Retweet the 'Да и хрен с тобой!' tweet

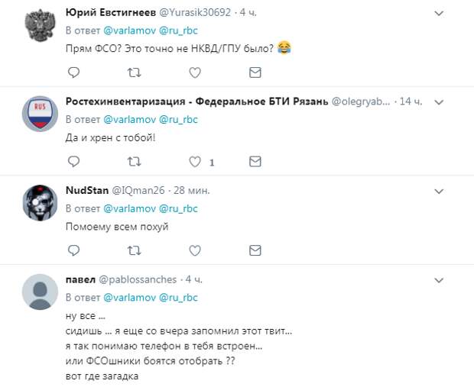click(x=134, y=161)
